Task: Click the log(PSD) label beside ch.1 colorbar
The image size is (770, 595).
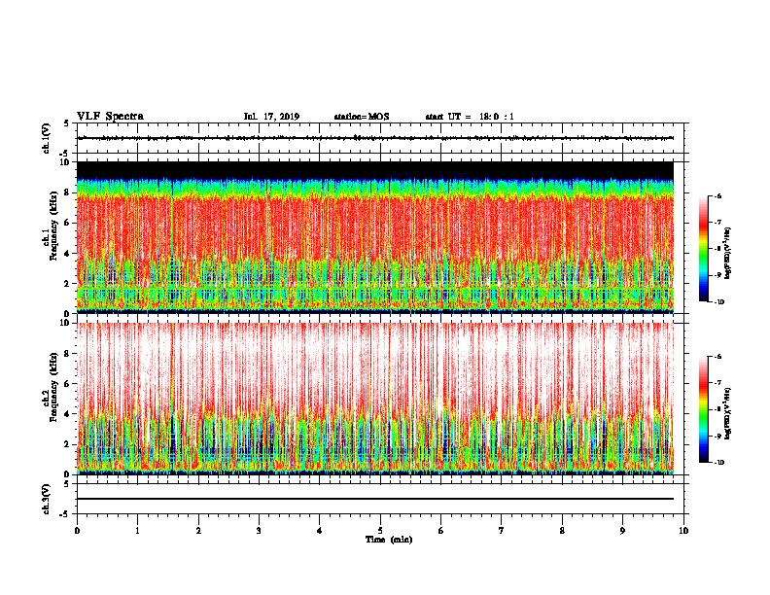Action: [x=728, y=253]
